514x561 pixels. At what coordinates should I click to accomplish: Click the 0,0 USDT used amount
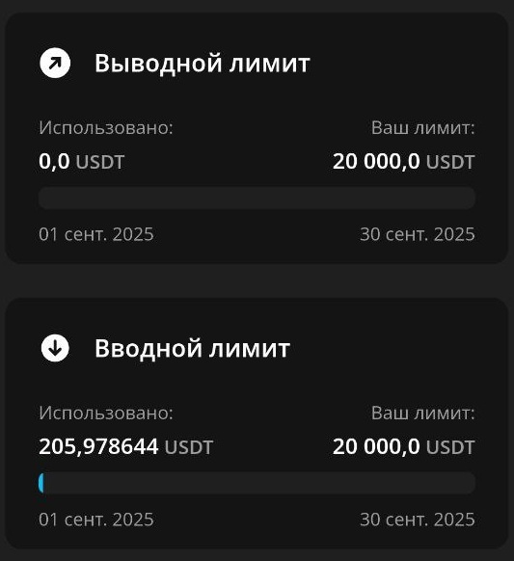82,162
